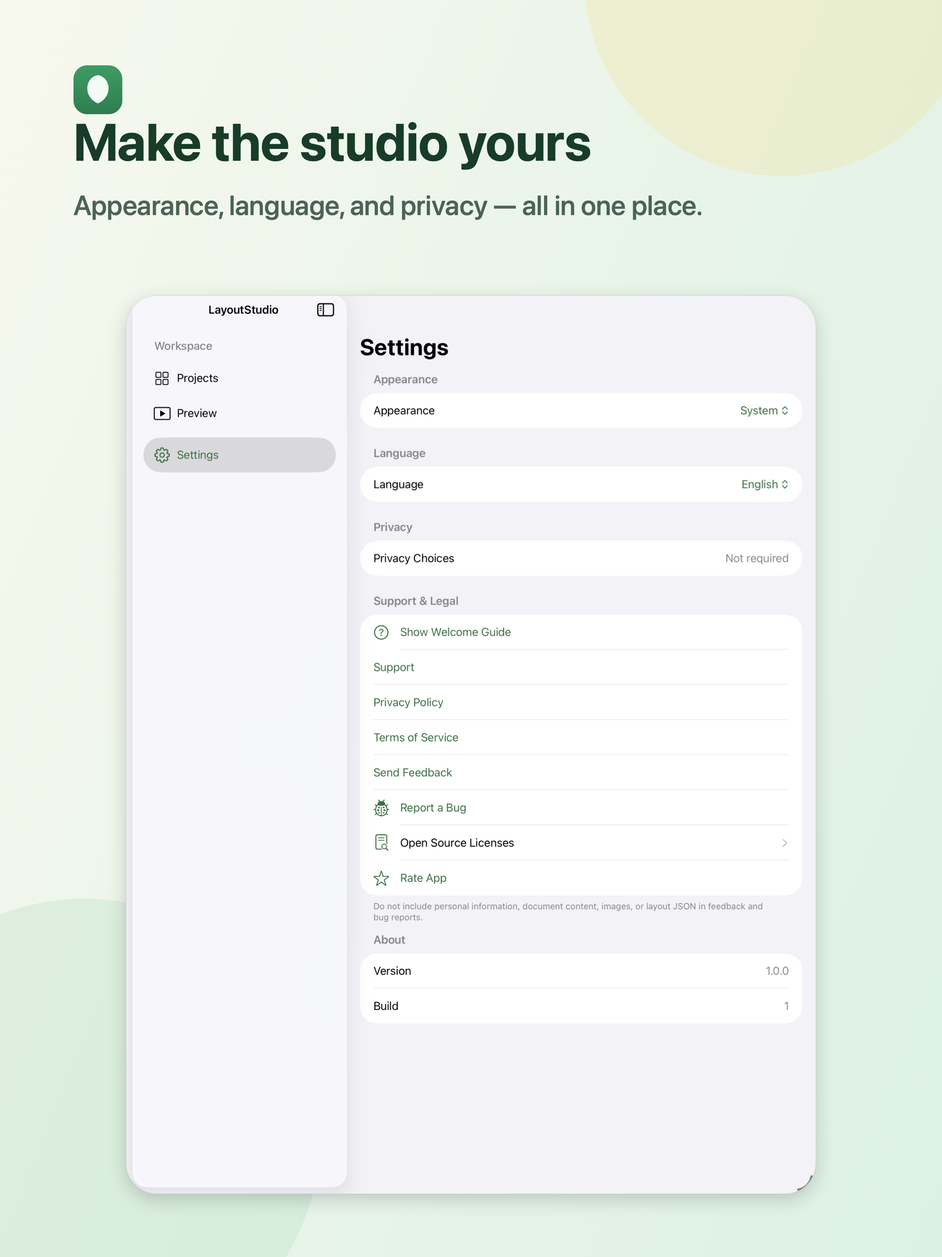Click the bug icon beside Report a Bug
Image resolution: width=942 pixels, height=1257 pixels.
[382, 808]
